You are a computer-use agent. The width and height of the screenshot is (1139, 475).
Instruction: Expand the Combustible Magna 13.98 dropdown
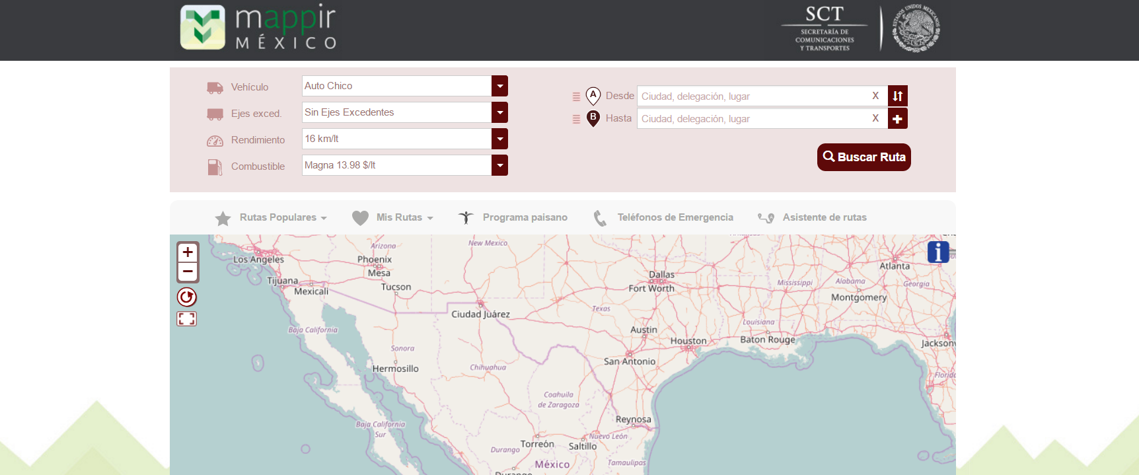(x=404, y=165)
